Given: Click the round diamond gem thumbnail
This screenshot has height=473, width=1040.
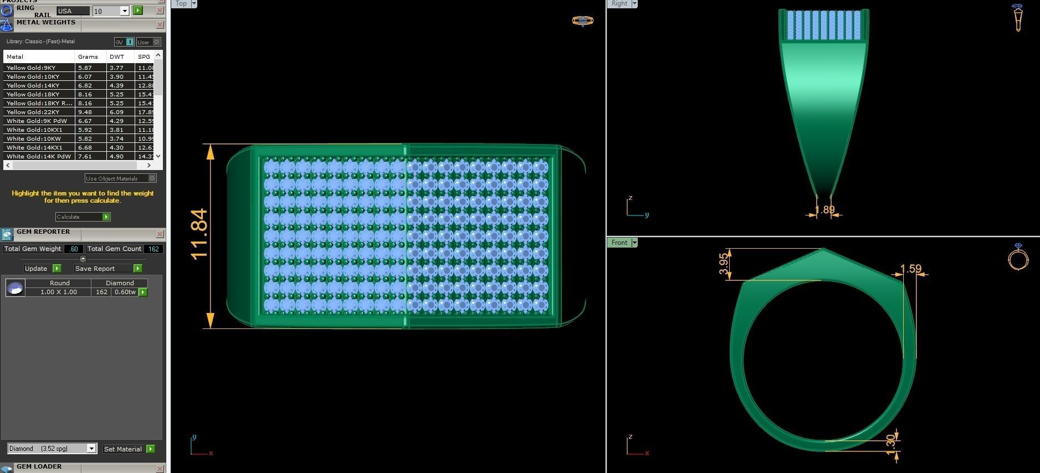Looking at the screenshot, I should (15, 287).
